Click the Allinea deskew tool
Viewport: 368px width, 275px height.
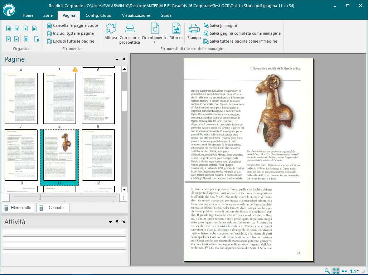(111, 32)
